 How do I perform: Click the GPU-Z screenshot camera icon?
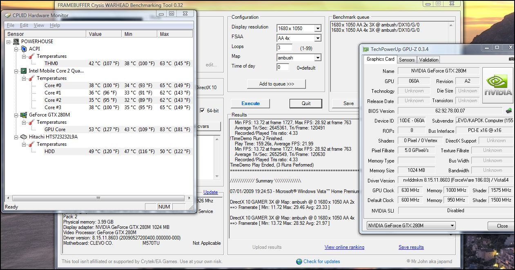[x=511, y=59]
